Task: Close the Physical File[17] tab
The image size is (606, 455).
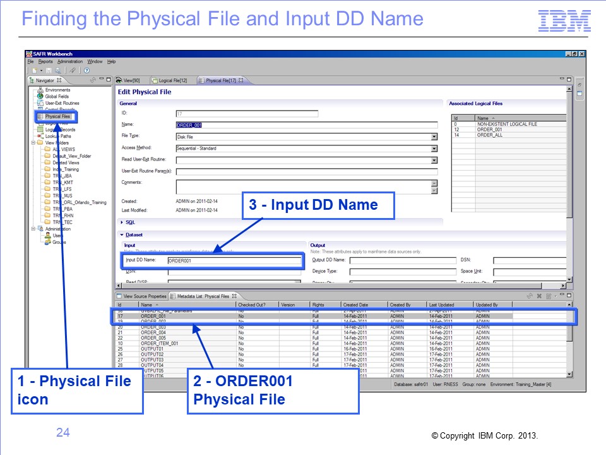Action: point(241,80)
